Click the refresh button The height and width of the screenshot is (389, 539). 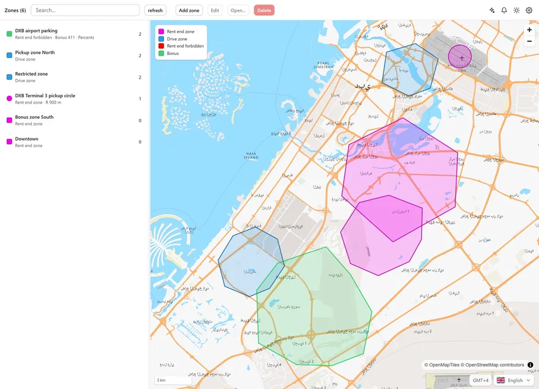coord(155,10)
